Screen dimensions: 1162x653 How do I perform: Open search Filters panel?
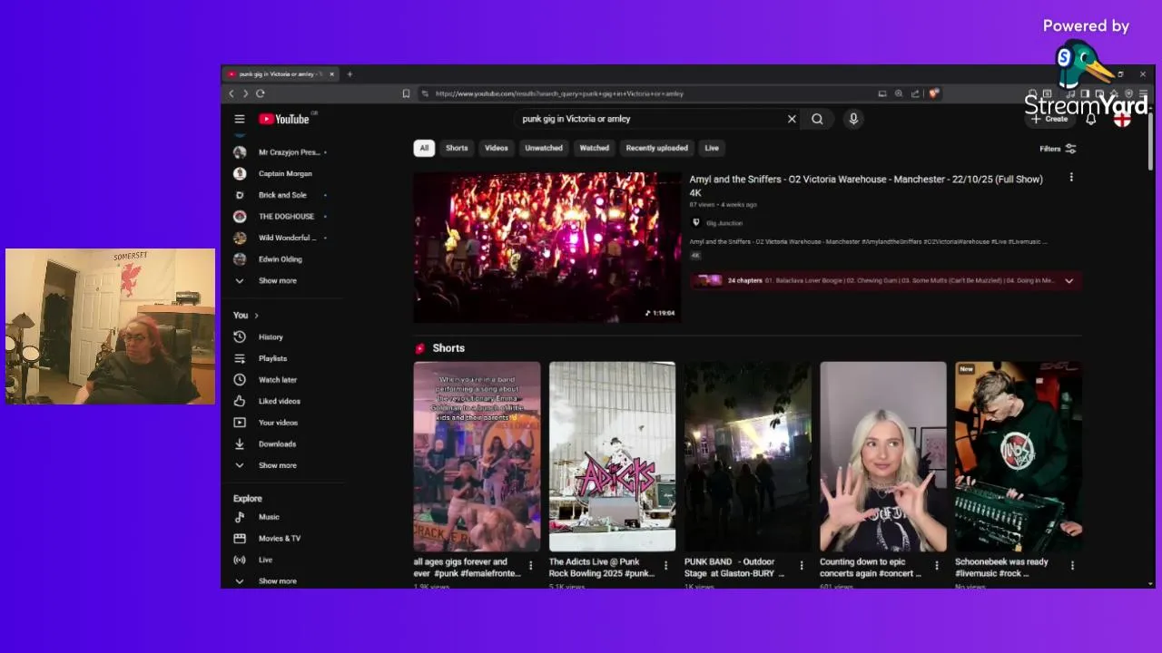click(1059, 149)
